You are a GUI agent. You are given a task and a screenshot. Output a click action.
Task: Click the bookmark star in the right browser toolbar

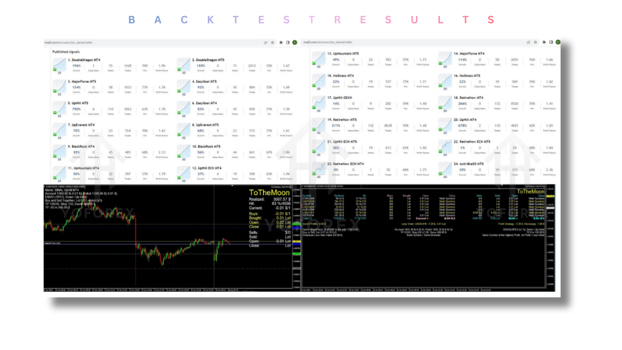coord(535,42)
